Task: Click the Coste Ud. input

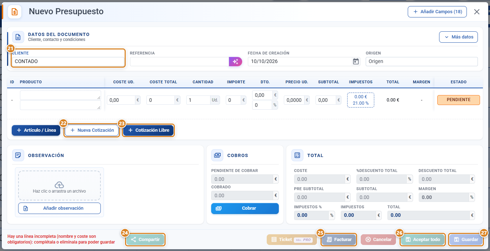Action: click(121, 100)
